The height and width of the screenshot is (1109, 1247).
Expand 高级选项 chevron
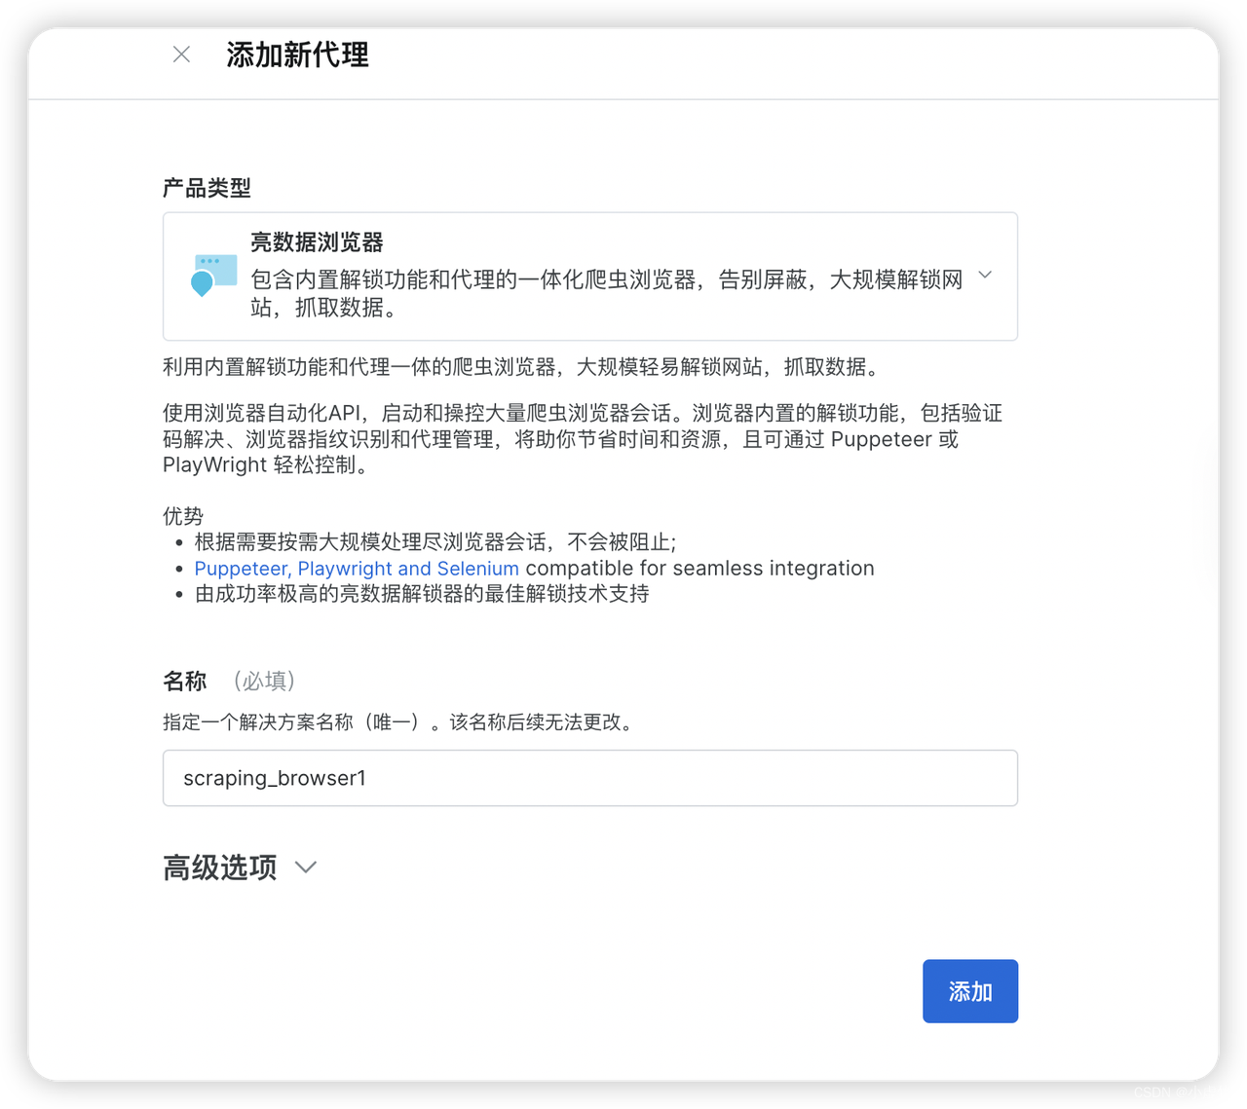306,868
